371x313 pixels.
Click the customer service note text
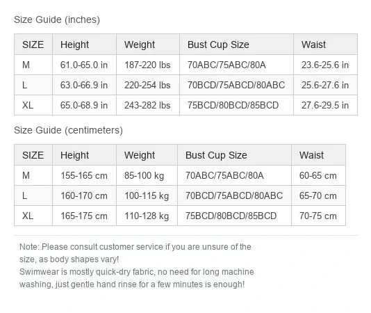pos(135,252)
